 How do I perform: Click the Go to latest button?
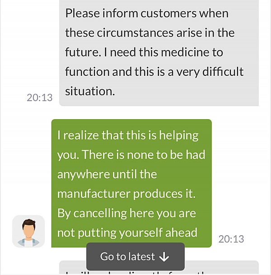click(x=135, y=256)
